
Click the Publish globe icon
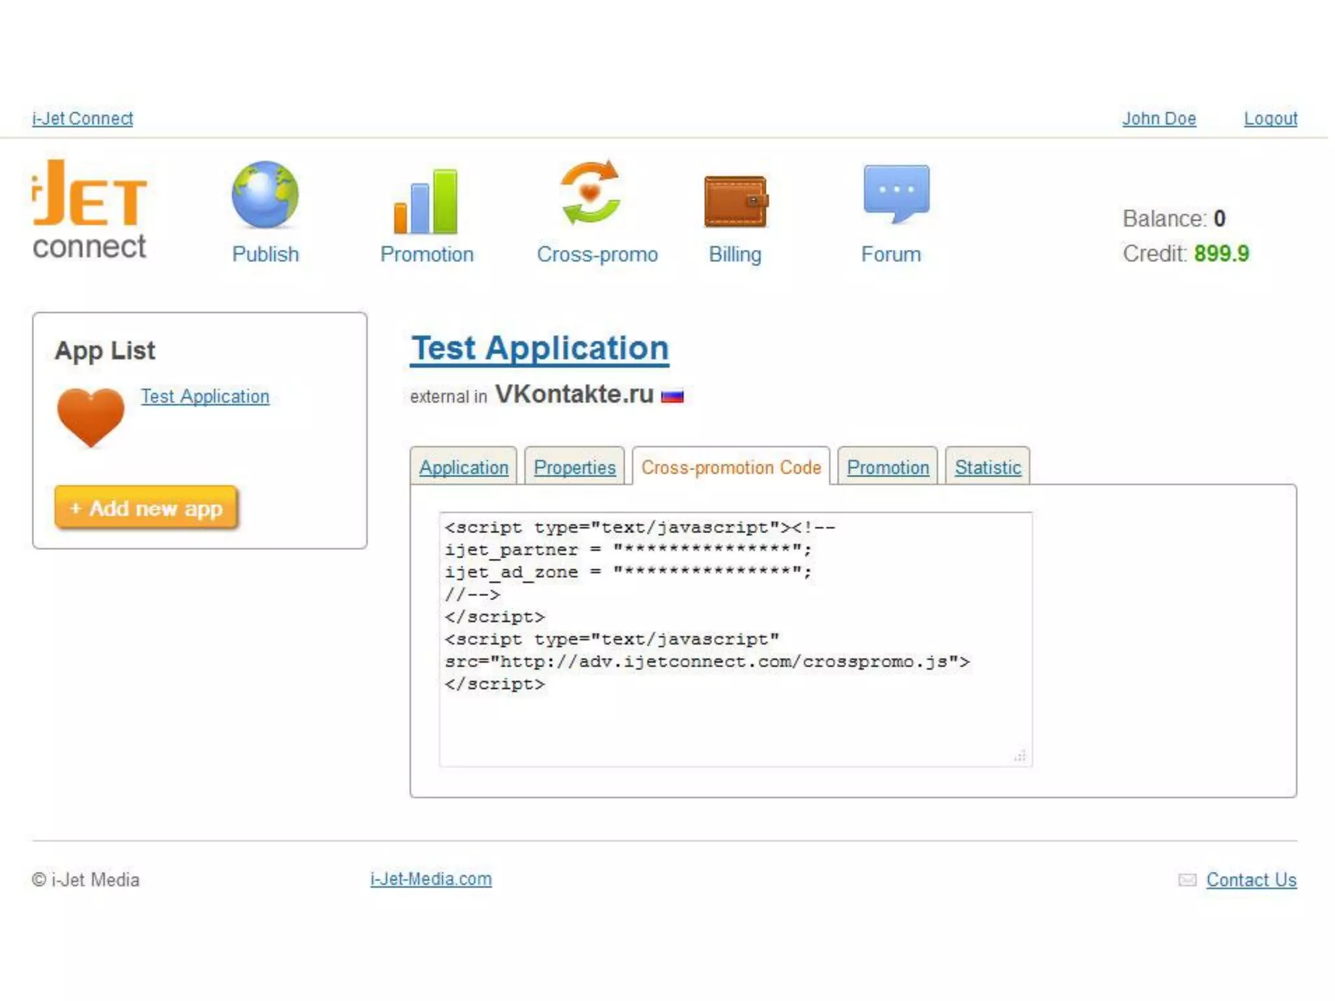(265, 195)
